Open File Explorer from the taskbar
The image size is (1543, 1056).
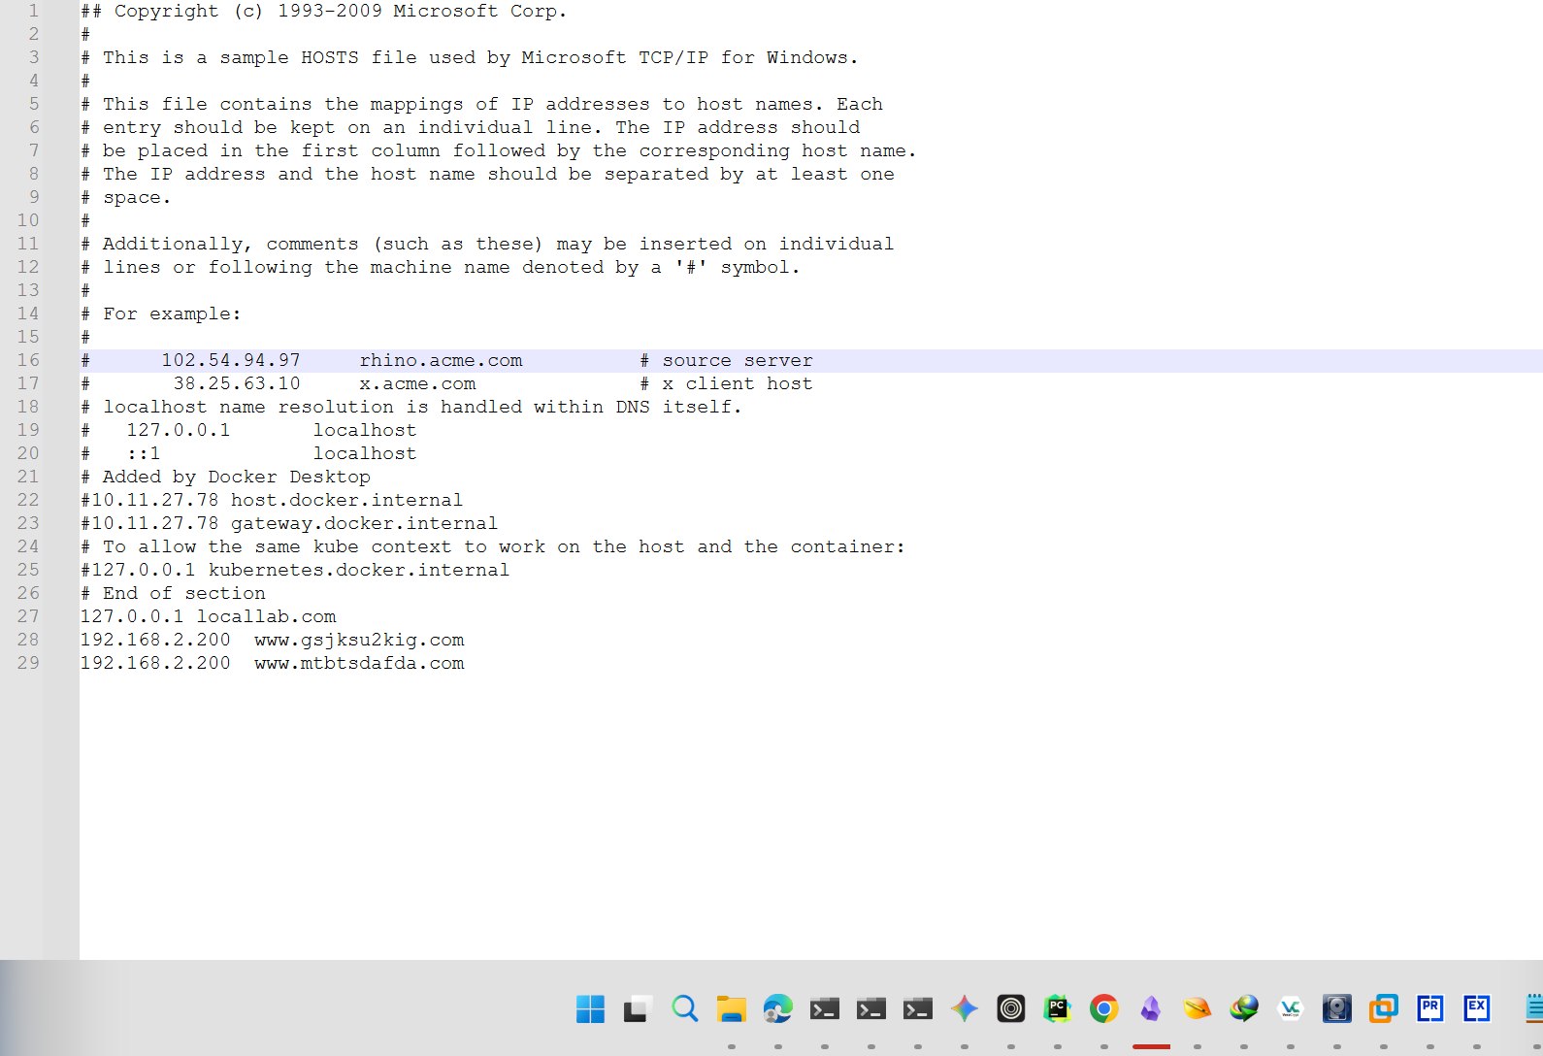[731, 1009]
